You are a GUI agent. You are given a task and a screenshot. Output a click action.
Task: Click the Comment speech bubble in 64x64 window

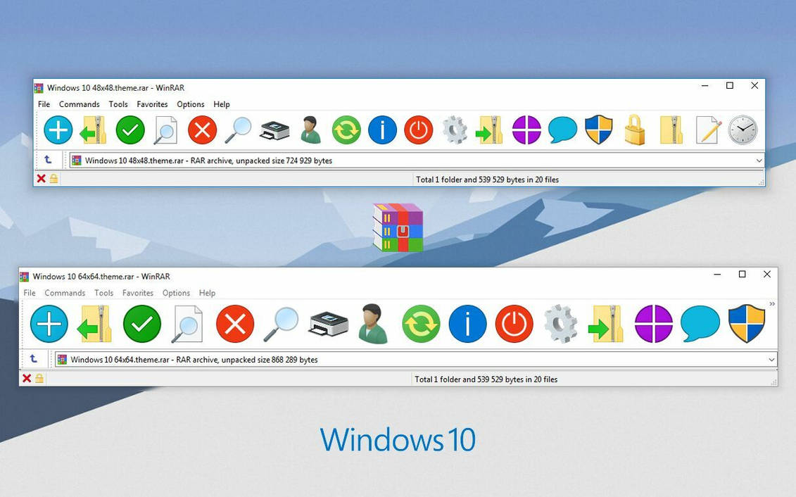point(700,324)
